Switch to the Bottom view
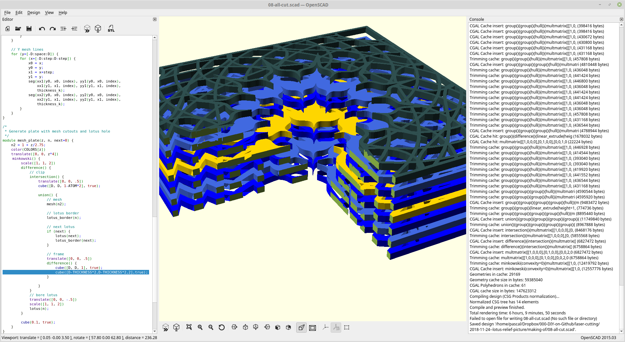Viewport: 625px width, 342px height. click(256, 327)
